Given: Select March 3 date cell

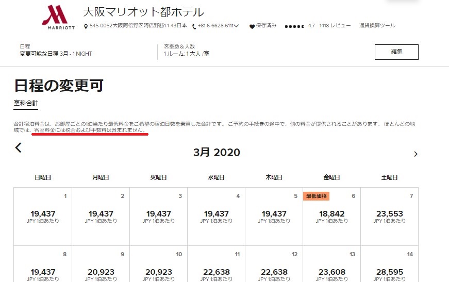Looking at the screenshot, I should (159, 217).
